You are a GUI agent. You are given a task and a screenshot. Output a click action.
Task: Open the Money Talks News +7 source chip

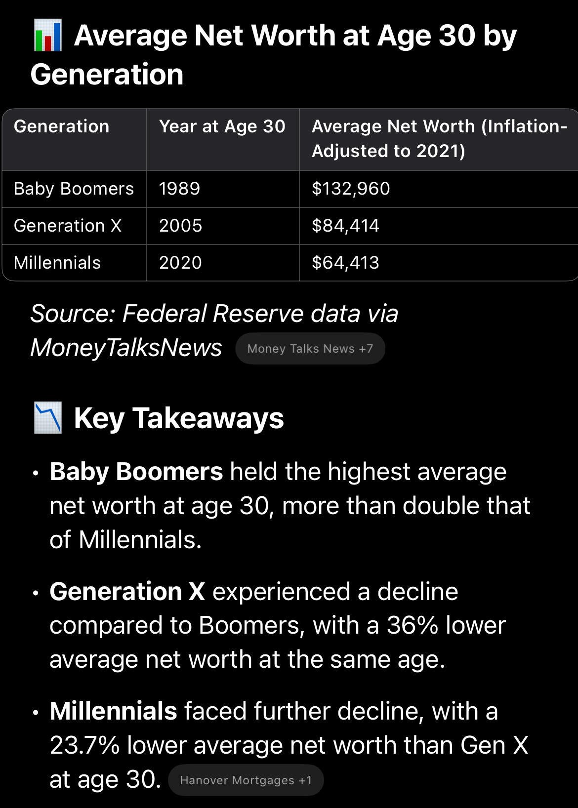click(x=310, y=349)
